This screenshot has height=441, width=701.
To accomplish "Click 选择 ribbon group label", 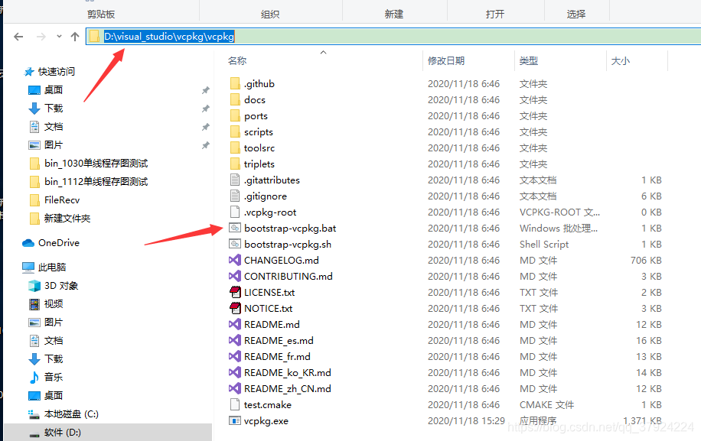I will click(x=575, y=15).
